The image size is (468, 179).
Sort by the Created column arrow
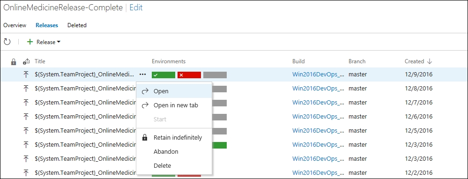(x=430, y=61)
